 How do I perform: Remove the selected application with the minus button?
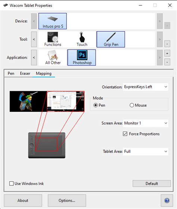[x=167, y=62]
